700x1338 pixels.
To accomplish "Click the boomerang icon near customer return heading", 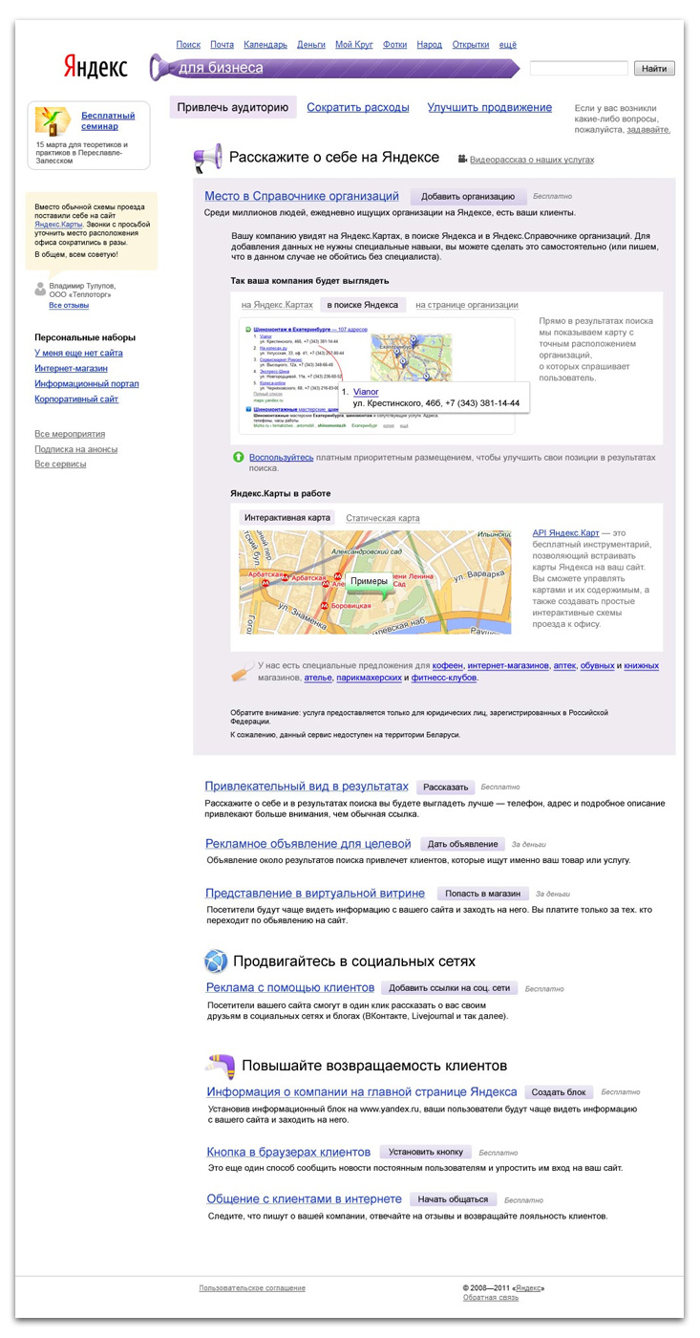I will point(221,1065).
